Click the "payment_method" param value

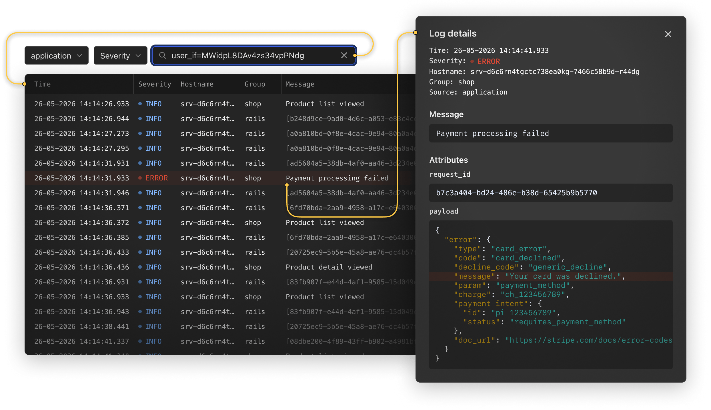[533, 285]
